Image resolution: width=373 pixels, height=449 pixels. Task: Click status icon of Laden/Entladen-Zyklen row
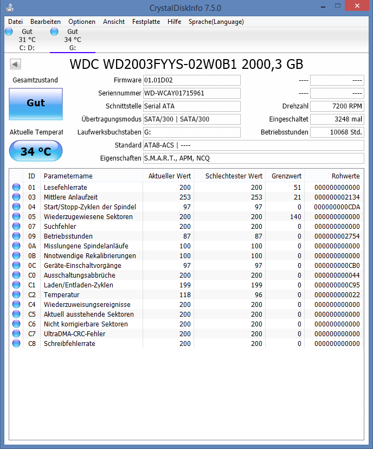16,285
